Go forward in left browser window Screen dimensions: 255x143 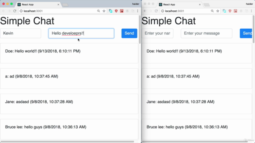pyautogui.click(x=9, y=11)
